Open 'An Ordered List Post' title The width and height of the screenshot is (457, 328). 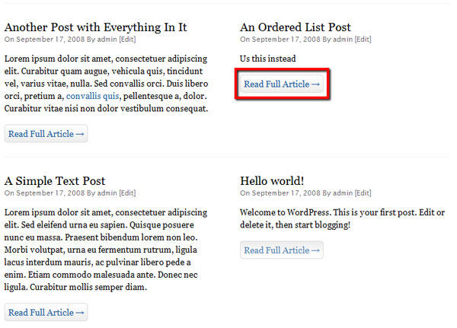pos(296,27)
